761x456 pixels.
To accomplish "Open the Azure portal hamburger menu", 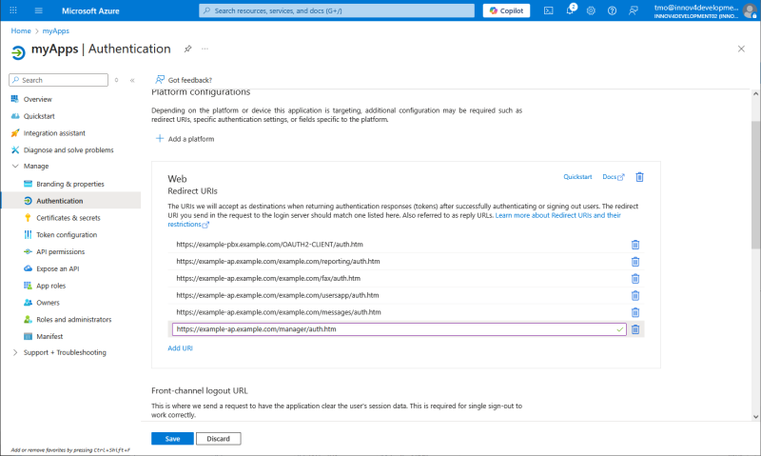I will coord(38,10).
